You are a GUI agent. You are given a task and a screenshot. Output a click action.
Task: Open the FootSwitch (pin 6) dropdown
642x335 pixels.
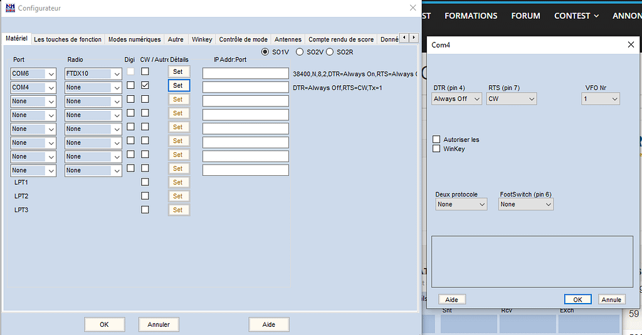coord(526,204)
